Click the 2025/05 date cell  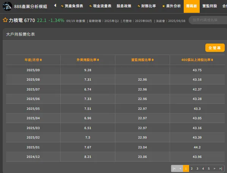pos(33,109)
